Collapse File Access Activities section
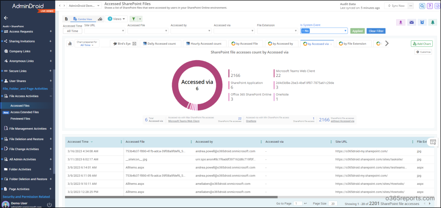This screenshot has width=441, height=208. 51,96
